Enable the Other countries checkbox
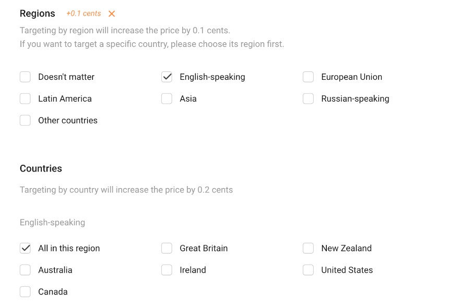 25,120
